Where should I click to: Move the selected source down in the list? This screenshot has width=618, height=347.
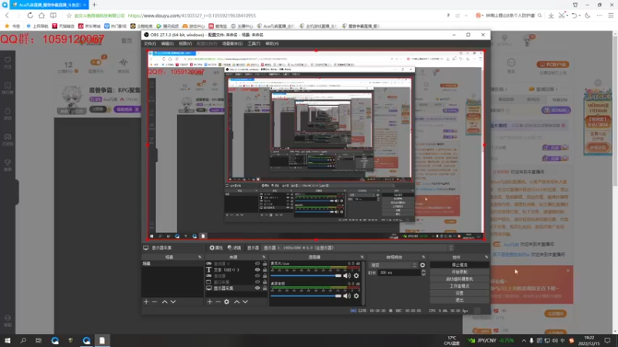pos(245,302)
